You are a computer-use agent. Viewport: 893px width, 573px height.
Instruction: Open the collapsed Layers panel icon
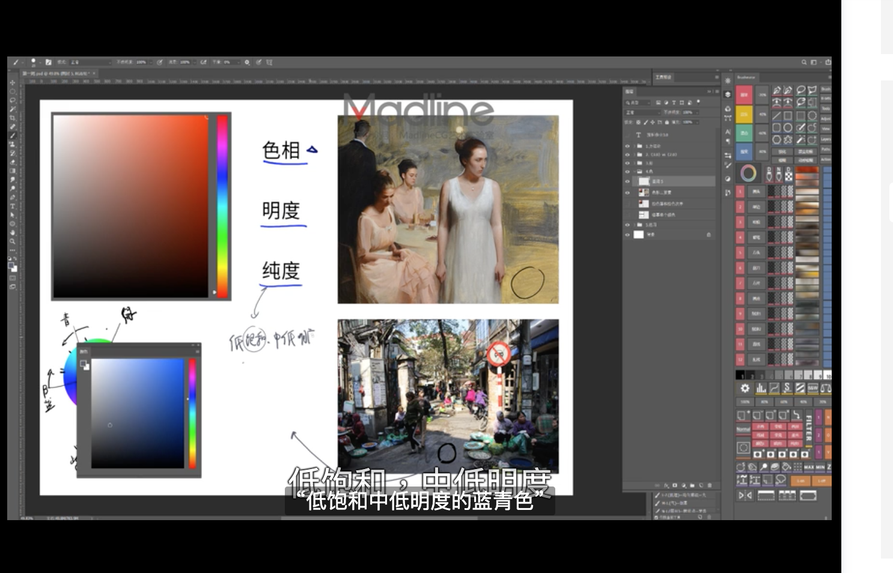tap(728, 94)
